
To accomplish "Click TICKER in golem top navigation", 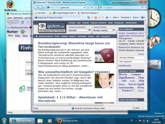I will 72,23.
